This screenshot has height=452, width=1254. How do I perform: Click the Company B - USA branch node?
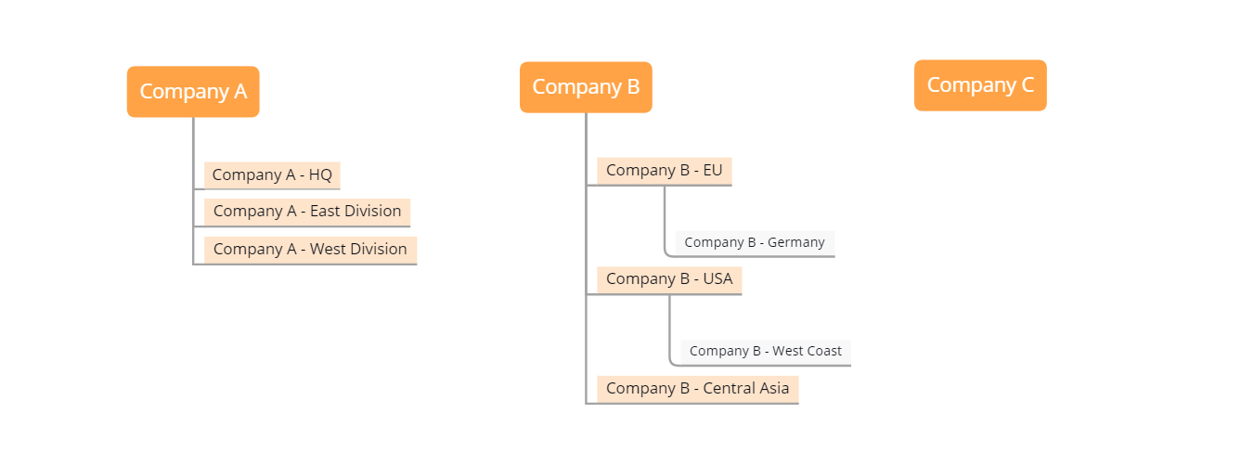669,278
